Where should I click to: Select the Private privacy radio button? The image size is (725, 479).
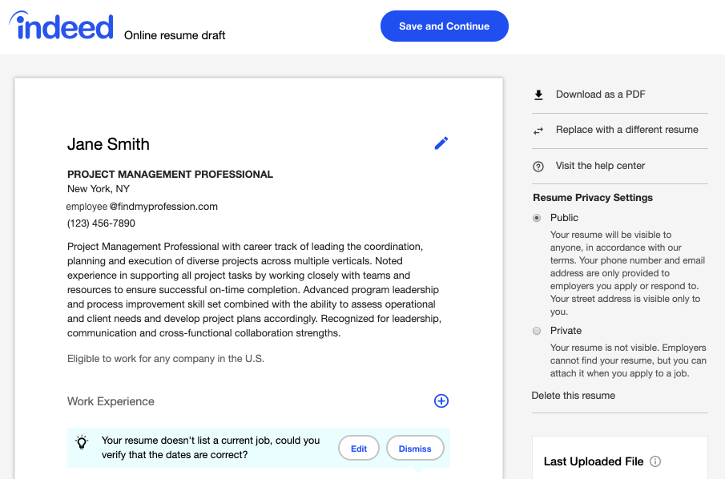pyautogui.click(x=537, y=331)
